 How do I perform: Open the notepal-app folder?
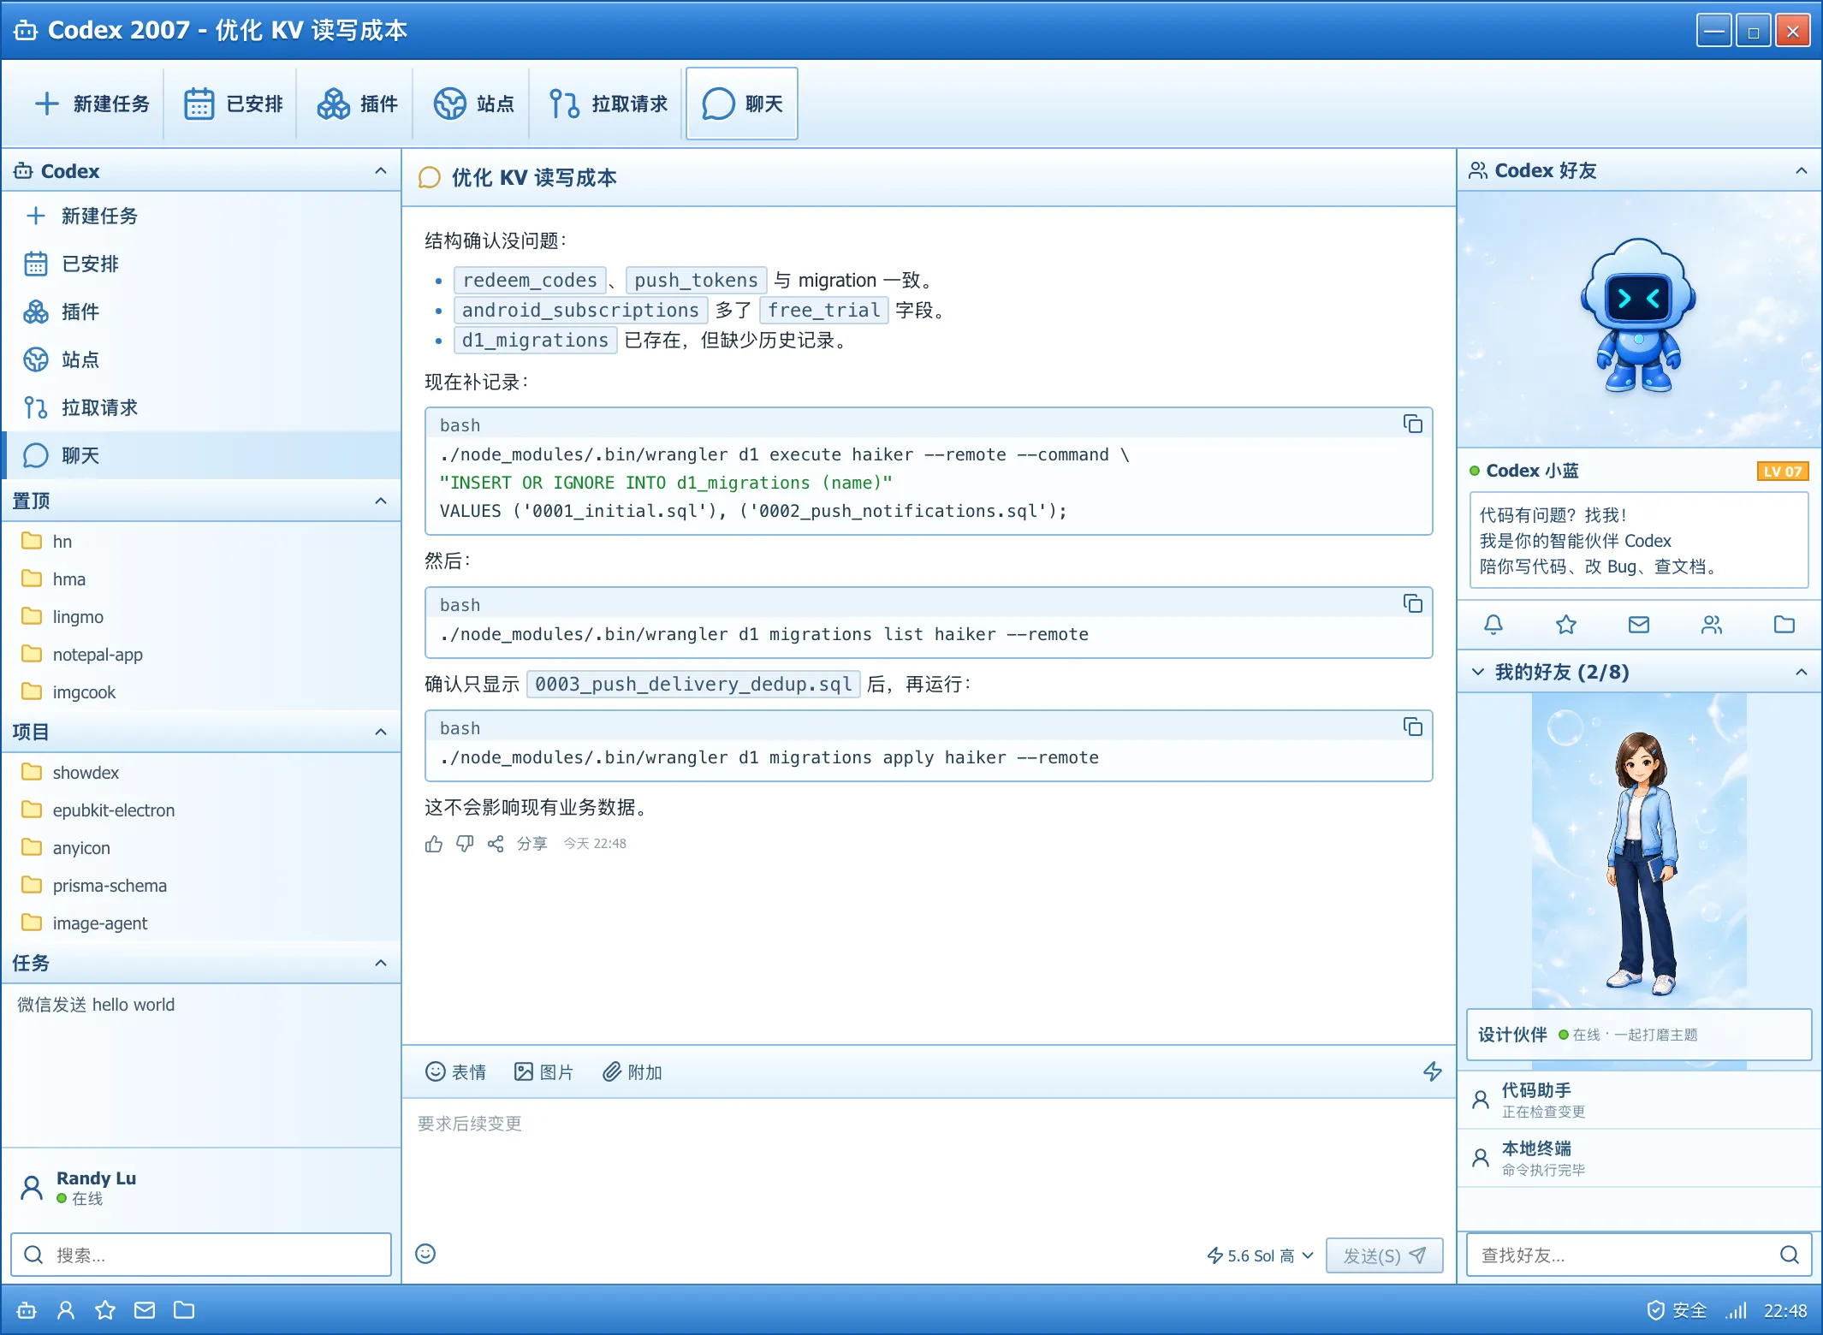click(201, 654)
